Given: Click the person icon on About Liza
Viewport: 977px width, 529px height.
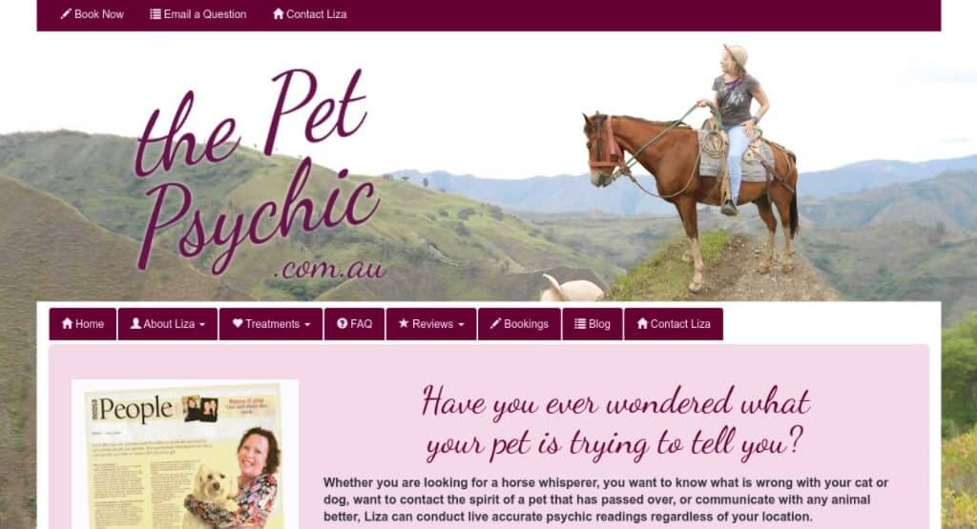Looking at the screenshot, I should [x=135, y=324].
